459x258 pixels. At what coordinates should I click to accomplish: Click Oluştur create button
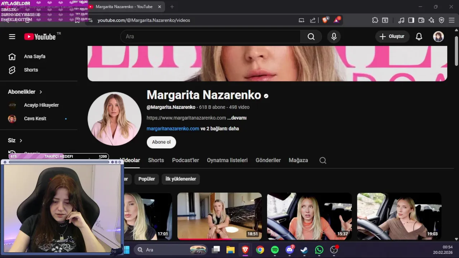point(392,37)
